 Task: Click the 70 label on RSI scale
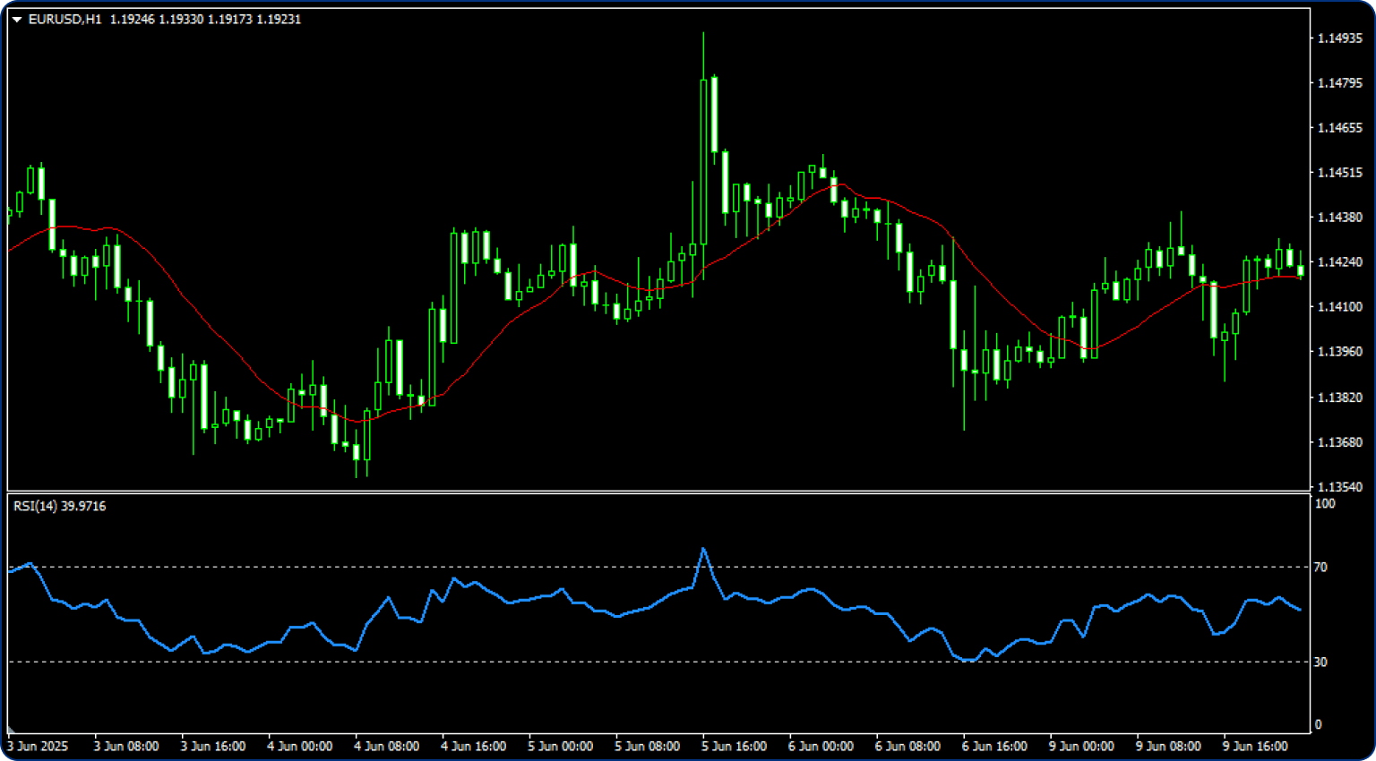[x=1320, y=568]
